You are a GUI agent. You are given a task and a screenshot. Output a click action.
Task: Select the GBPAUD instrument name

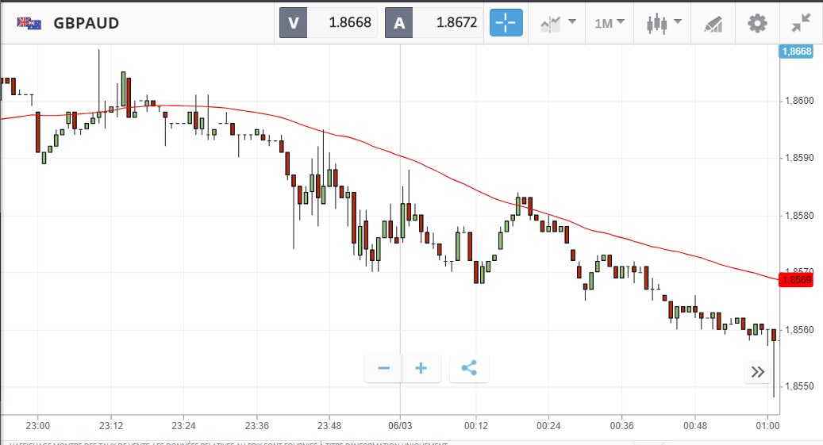tap(87, 23)
